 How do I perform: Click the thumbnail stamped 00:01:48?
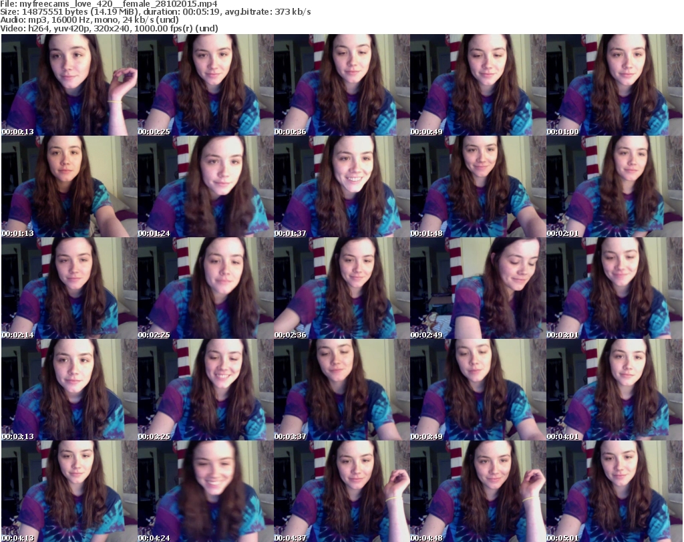pyautogui.click(x=478, y=186)
